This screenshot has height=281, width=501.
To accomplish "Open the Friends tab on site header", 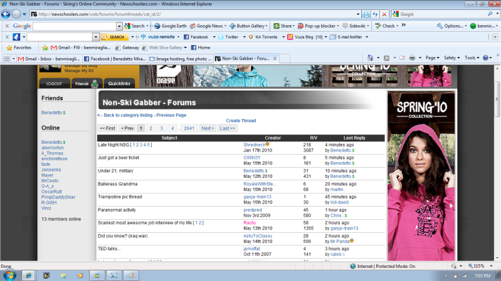I will pos(87,84).
